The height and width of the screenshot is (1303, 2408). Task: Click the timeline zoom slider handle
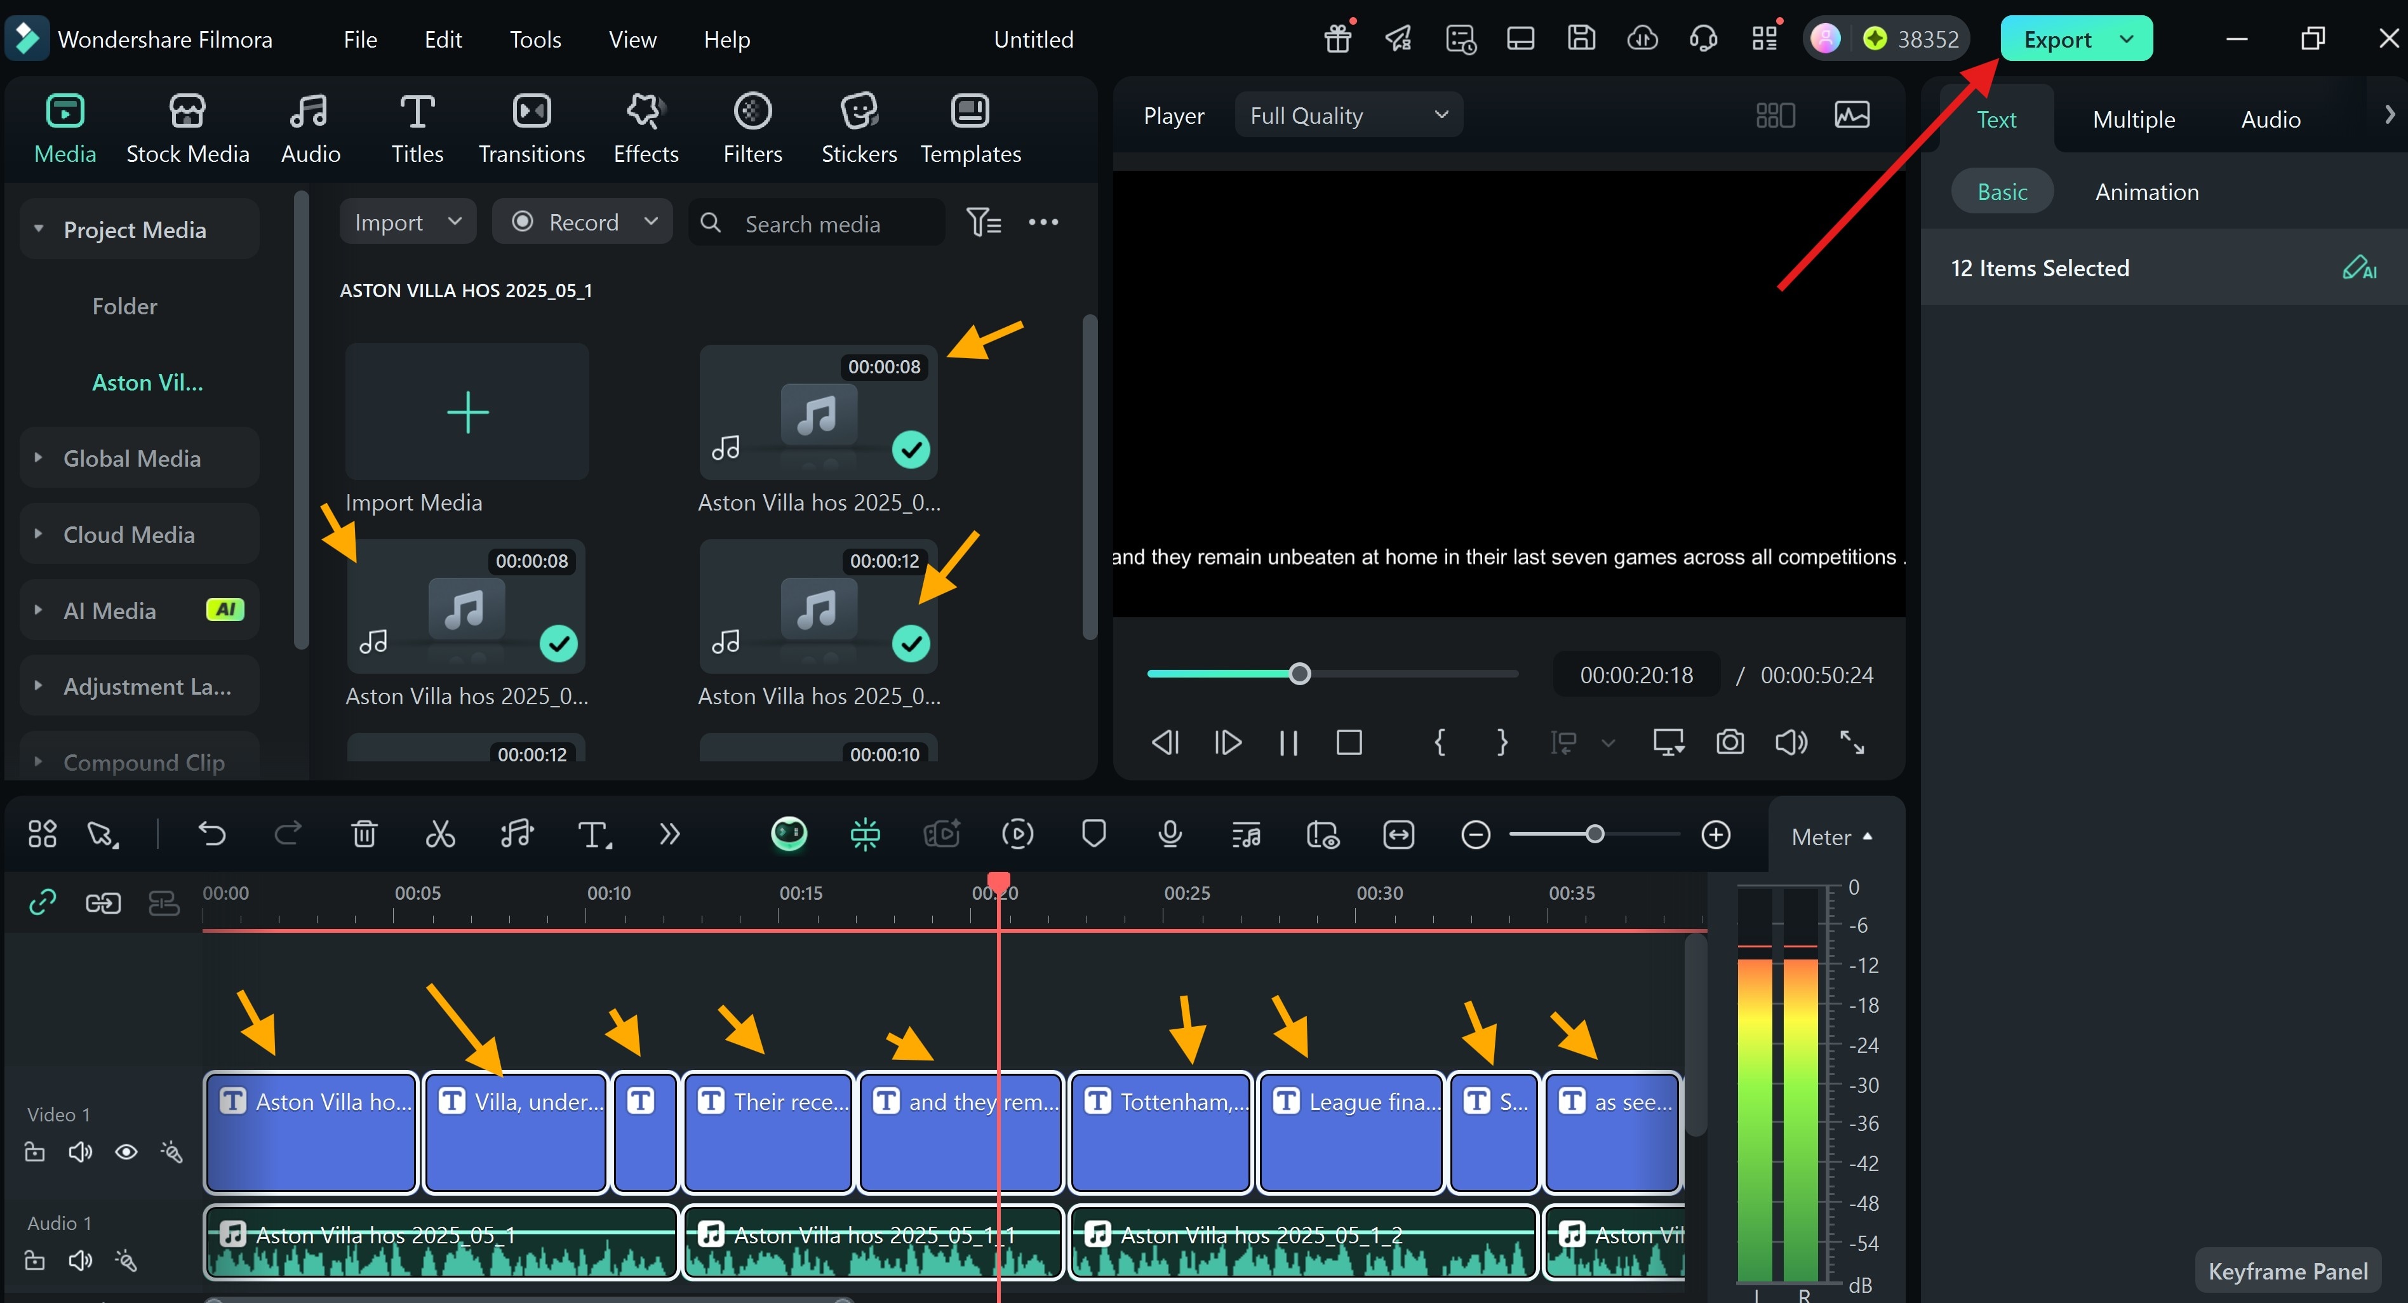[x=1595, y=834]
